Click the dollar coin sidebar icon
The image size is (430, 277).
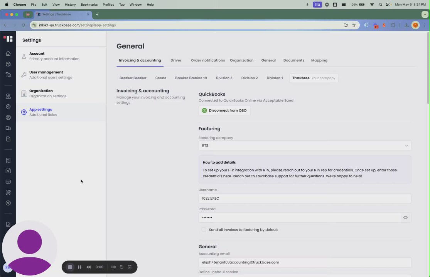point(8,203)
